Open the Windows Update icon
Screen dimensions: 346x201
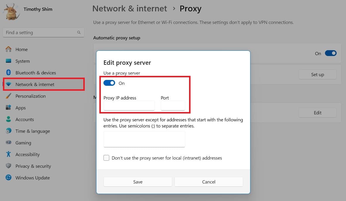click(8, 178)
